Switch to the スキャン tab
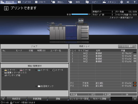 pyautogui.click(x=110, y=2)
